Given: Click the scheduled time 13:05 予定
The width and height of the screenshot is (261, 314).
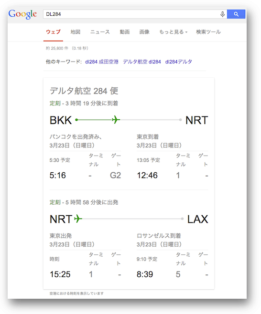Looking at the screenshot, I should pyautogui.click(x=149, y=160).
